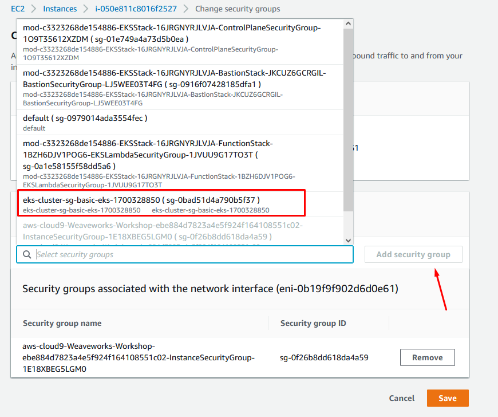Choose the default security group option
498x417 pixels.
(180, 123)
